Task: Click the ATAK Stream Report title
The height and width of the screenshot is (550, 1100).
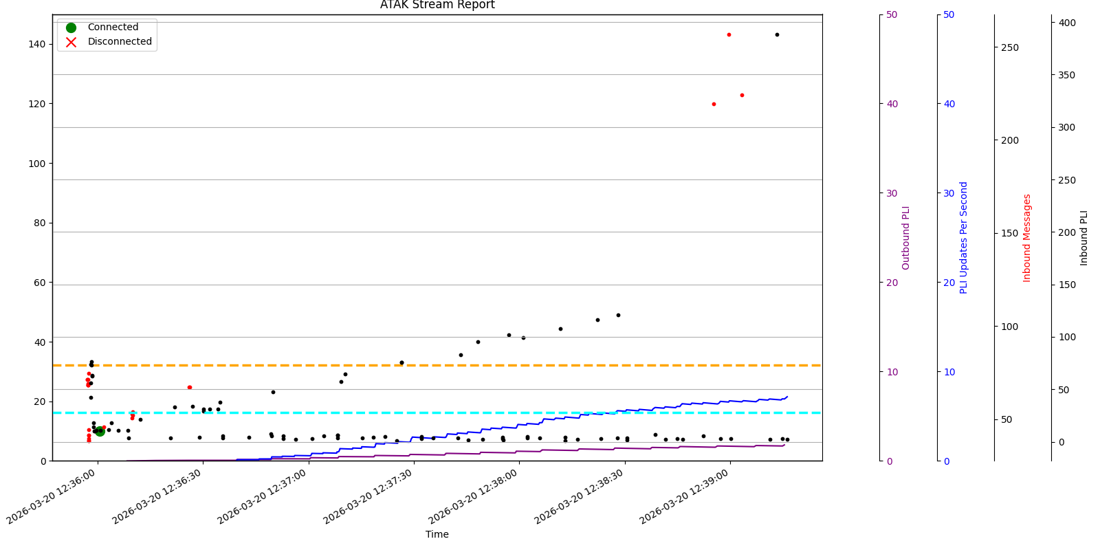Action: click(x=437, y=5)
